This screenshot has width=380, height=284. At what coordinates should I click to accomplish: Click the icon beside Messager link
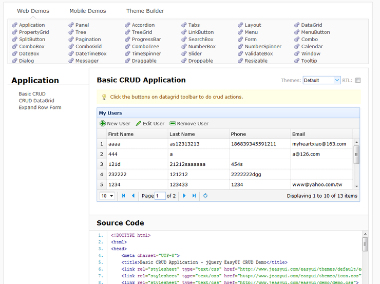(71, 61)
